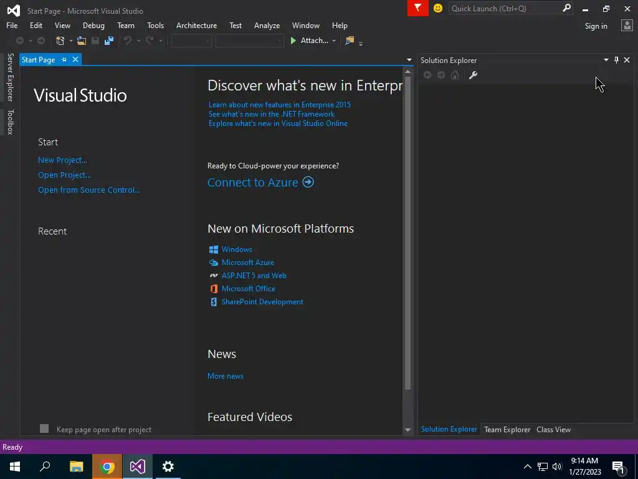The image size is (638, 479).
Task: Click the feedback smiley icon
Action: pos(438,8)
